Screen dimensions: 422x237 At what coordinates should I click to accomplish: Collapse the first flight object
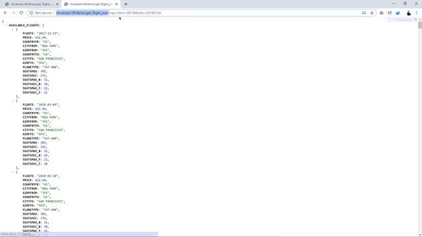pos(13,29)
